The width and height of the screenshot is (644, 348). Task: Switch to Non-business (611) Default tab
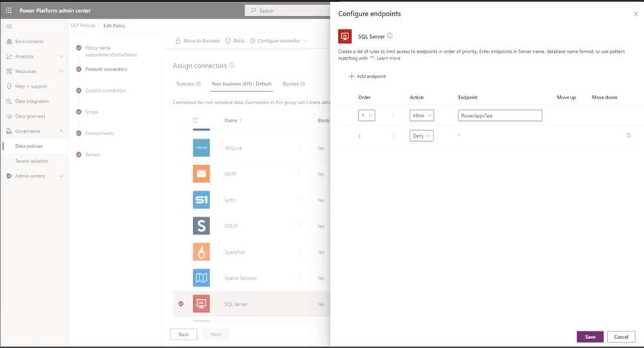pos(241,84)
